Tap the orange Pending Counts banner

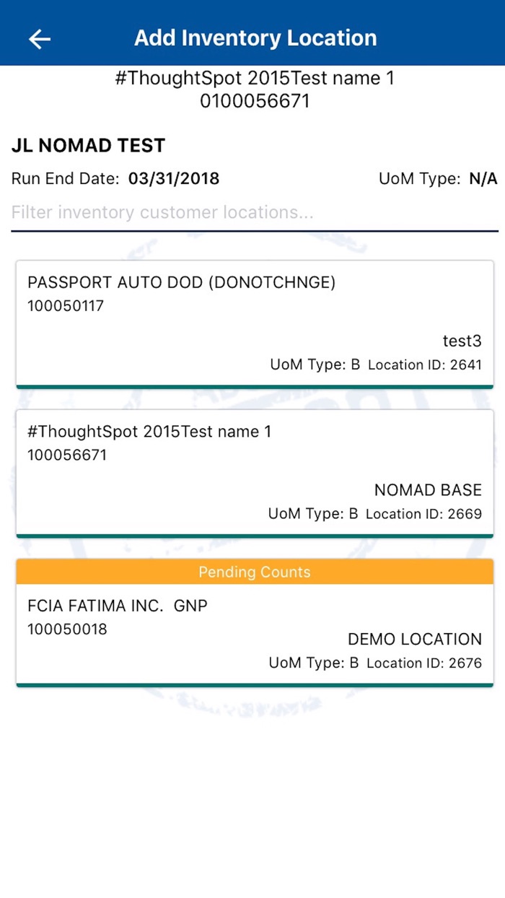[254, 572]
